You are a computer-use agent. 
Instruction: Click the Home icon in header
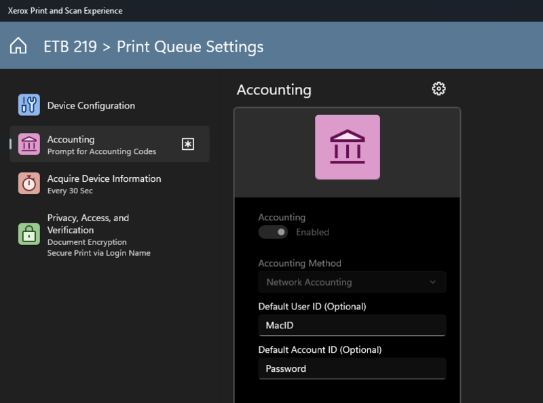18,46
